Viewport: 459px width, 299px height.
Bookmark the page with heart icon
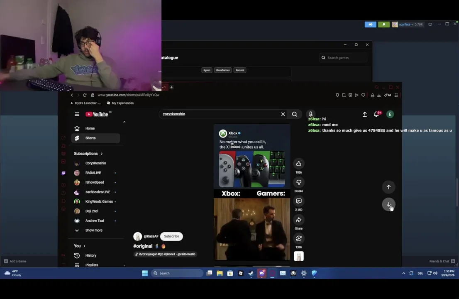(x=363, y=95)
